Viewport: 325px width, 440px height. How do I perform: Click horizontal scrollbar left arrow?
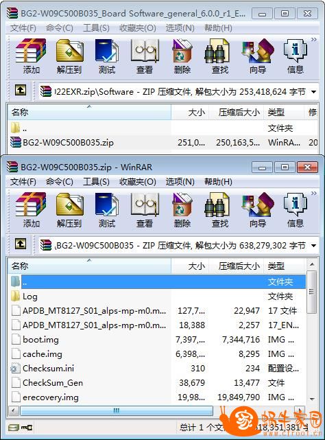13,410
